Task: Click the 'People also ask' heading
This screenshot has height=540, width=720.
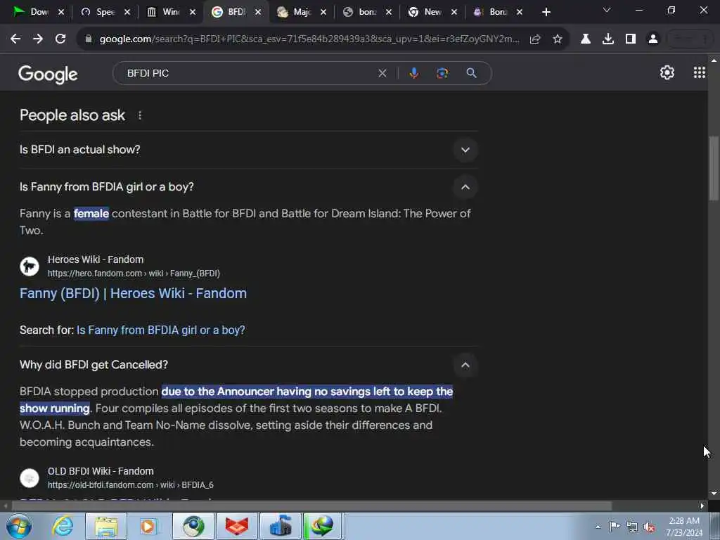Action: 72,115
